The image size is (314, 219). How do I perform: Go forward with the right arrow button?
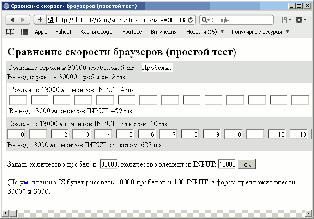point(24,20)
